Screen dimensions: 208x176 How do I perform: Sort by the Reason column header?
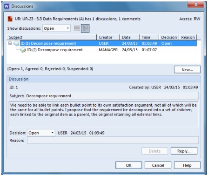[188, 37]
